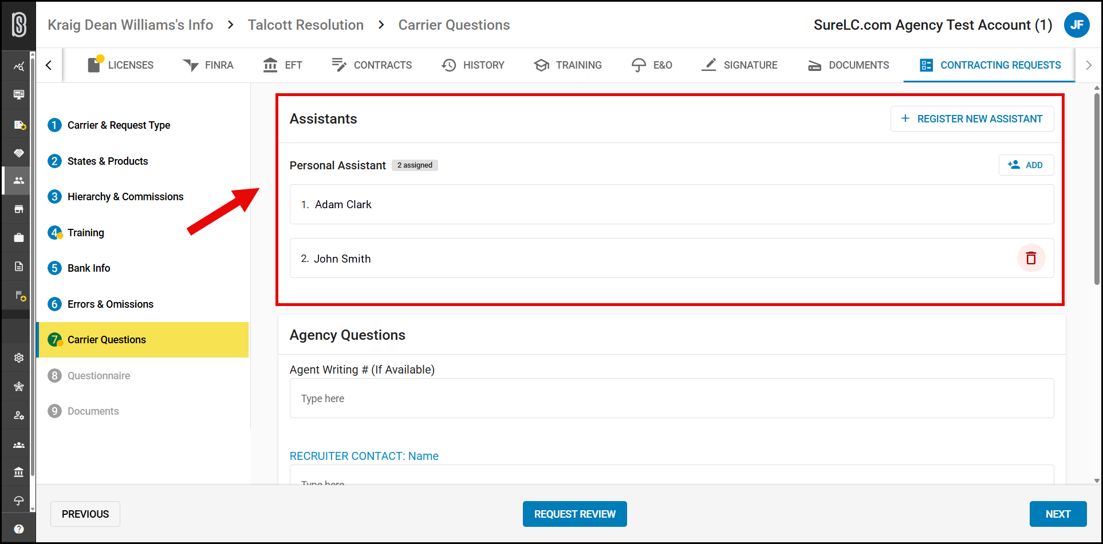Open analytics chart icon in sidebar
The width and height of the screenshot is (1103, 544).
tap(19, 66)
